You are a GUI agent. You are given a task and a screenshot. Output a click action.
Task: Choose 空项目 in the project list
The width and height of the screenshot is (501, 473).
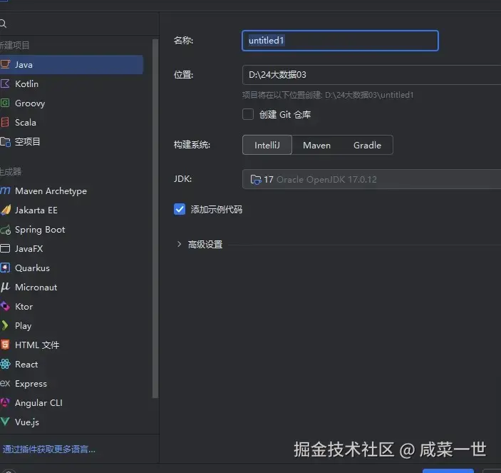(x=71, y=142)
